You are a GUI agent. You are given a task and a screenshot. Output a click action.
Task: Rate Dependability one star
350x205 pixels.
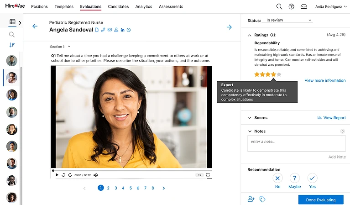(x=257, y=74)
